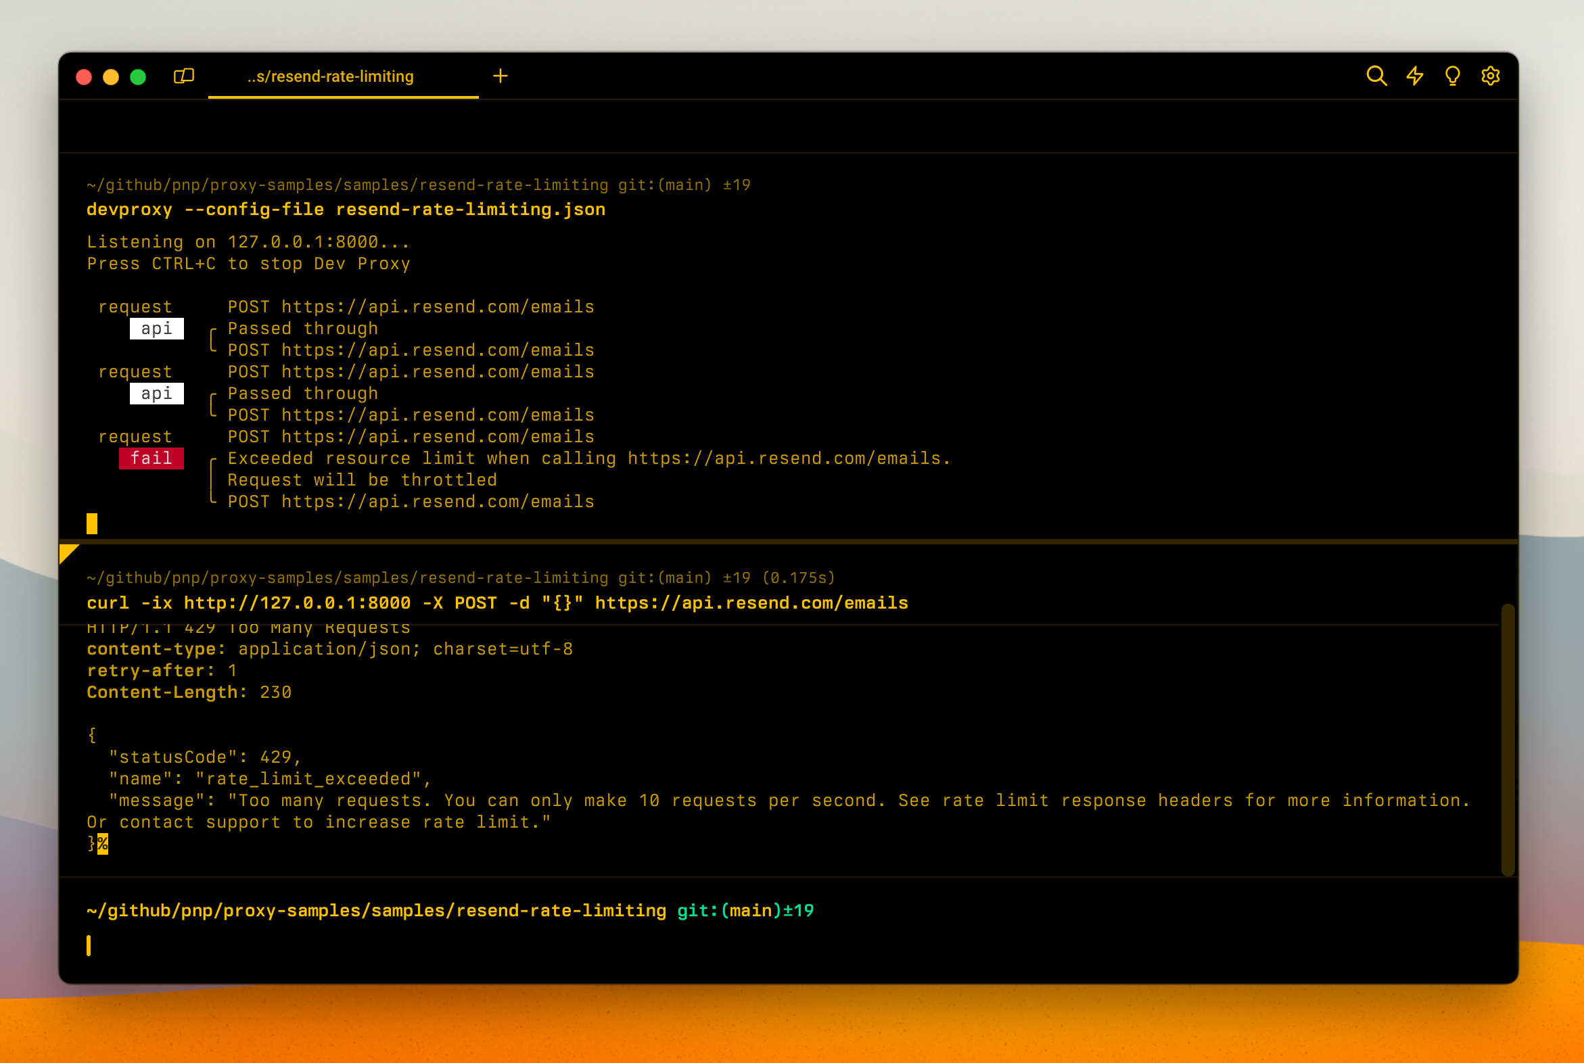Click the white 'api' badge on the first request
The image size is (1584, 1063).
click(157, 328)
